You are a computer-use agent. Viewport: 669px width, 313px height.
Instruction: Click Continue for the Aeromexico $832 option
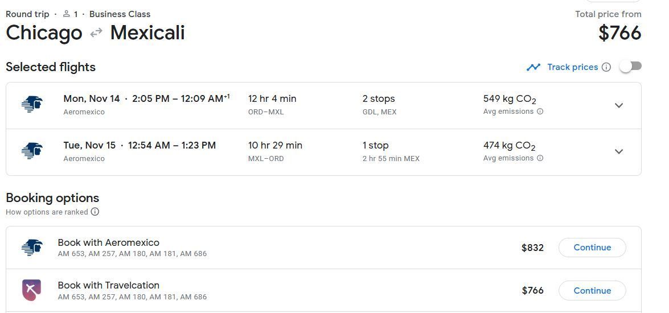click(x=592, y=248)
